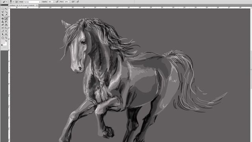Select the Zoom tool
Screen dimensions: 252x142
pos(6,38)
